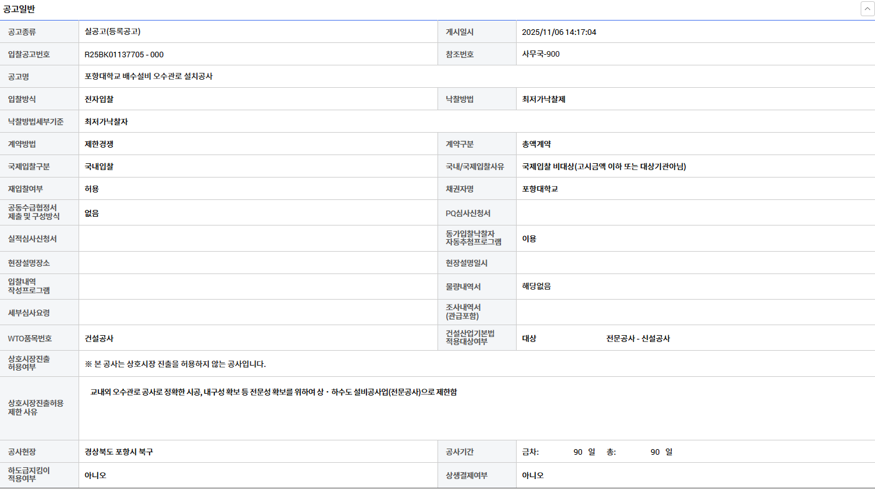Click the 제한경쟁 contract method value

[x=99, y=144]
